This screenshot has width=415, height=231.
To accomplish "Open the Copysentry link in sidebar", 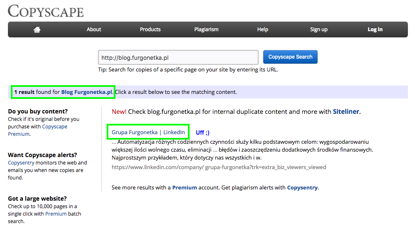I will coord(21,163).
